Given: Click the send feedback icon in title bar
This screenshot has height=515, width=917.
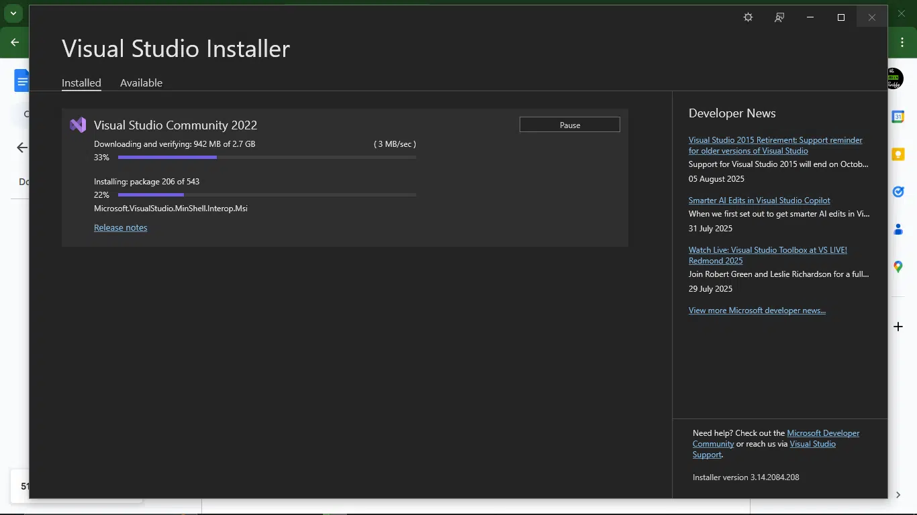Looking at the screenshot, I should (779, 17).
